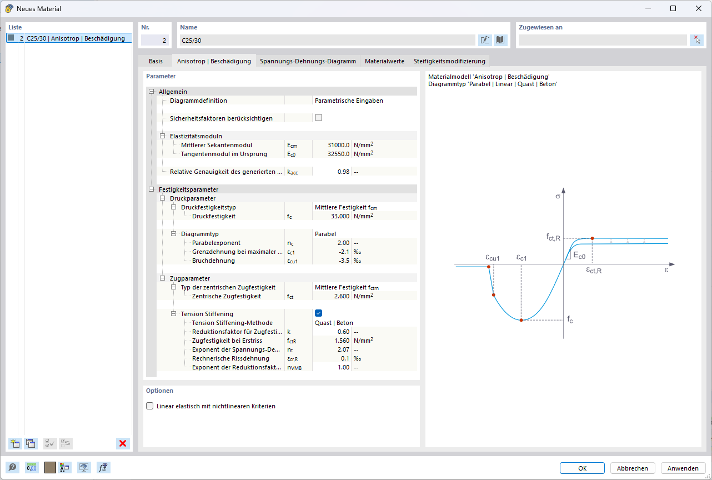Select C25/30 | Anisotrop | Beschädigung list entry
The image size is (712, 480).
pos(69,38)
